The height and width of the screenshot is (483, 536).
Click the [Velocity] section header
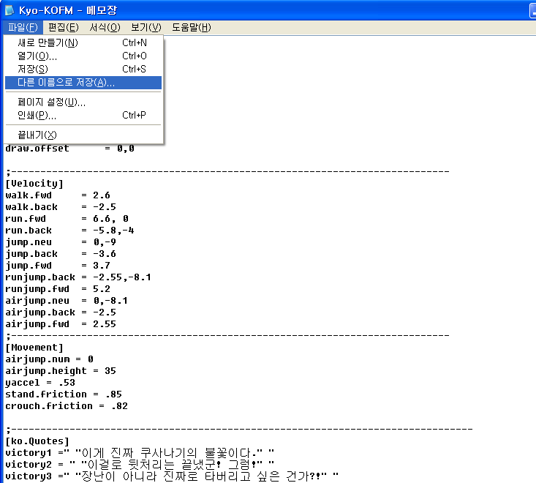pyautogui.click(x=34, y=184)
